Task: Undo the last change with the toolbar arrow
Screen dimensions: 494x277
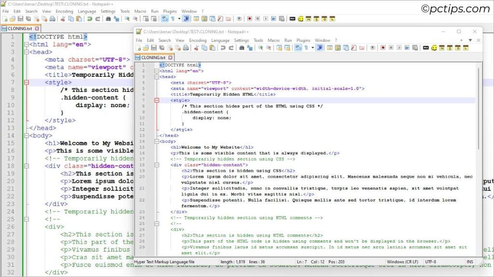Action: pos(90,19)
